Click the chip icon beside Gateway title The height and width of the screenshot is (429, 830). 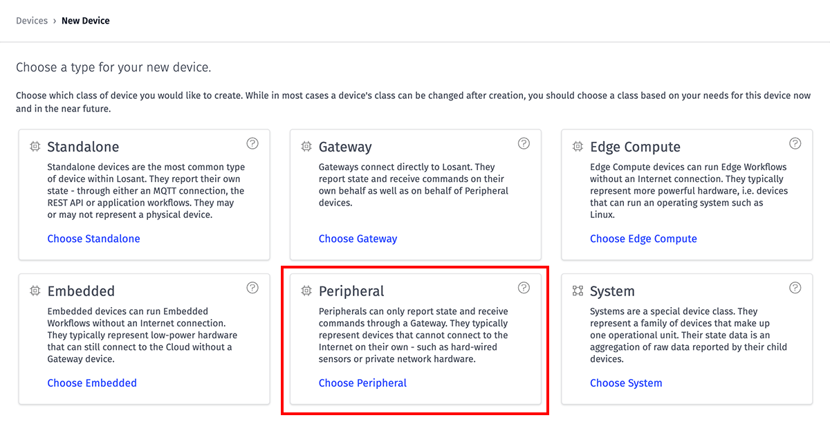306,147
